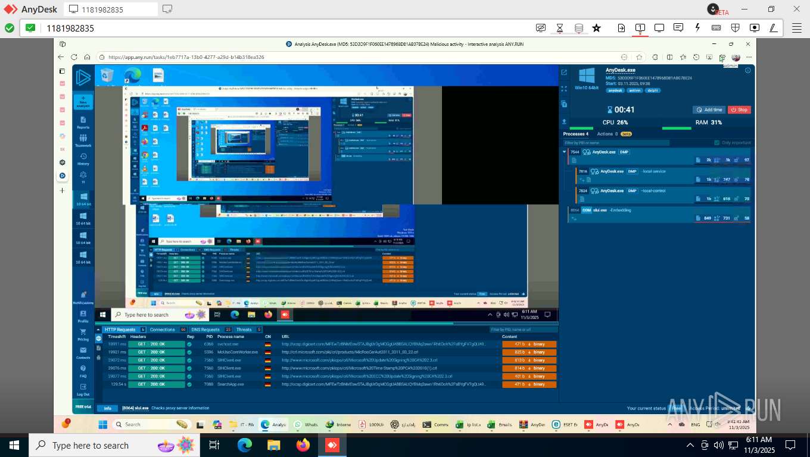Click the file transfer icon in AnyDesk toolbar
810x457 pixels.
pos(621,28)
